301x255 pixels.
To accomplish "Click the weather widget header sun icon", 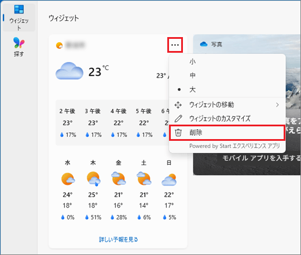I will point(59,45).
